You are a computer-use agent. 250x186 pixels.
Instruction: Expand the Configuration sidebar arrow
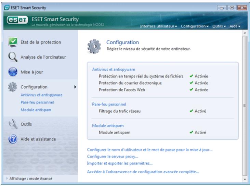point(75,87)
